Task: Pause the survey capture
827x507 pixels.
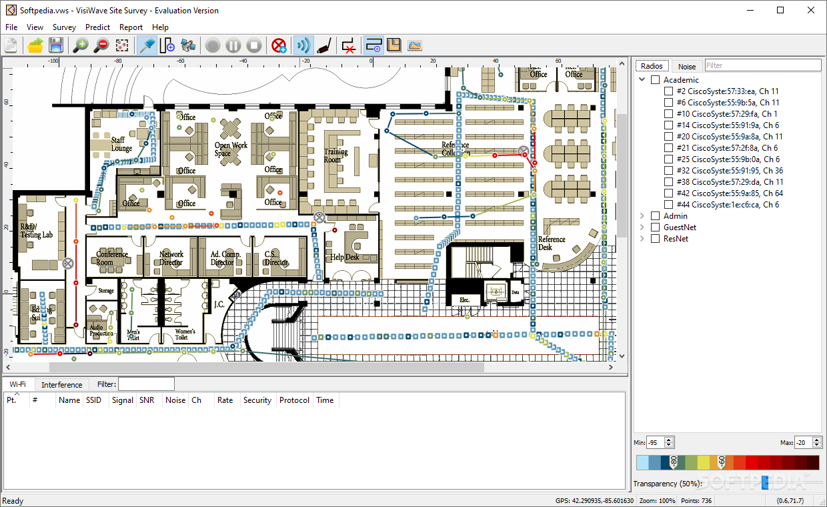Action: [233, 45]
